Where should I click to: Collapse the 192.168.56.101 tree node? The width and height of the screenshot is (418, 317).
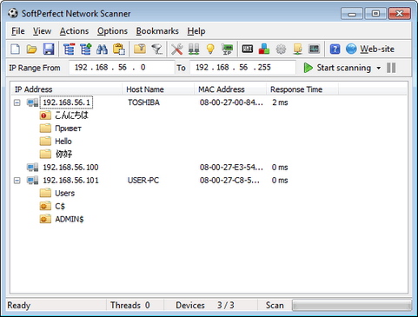(x=17, y=181)
